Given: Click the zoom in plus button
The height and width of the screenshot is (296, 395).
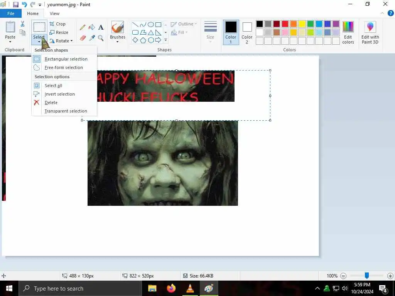Looking at the screenshot, I should [390, 276].
